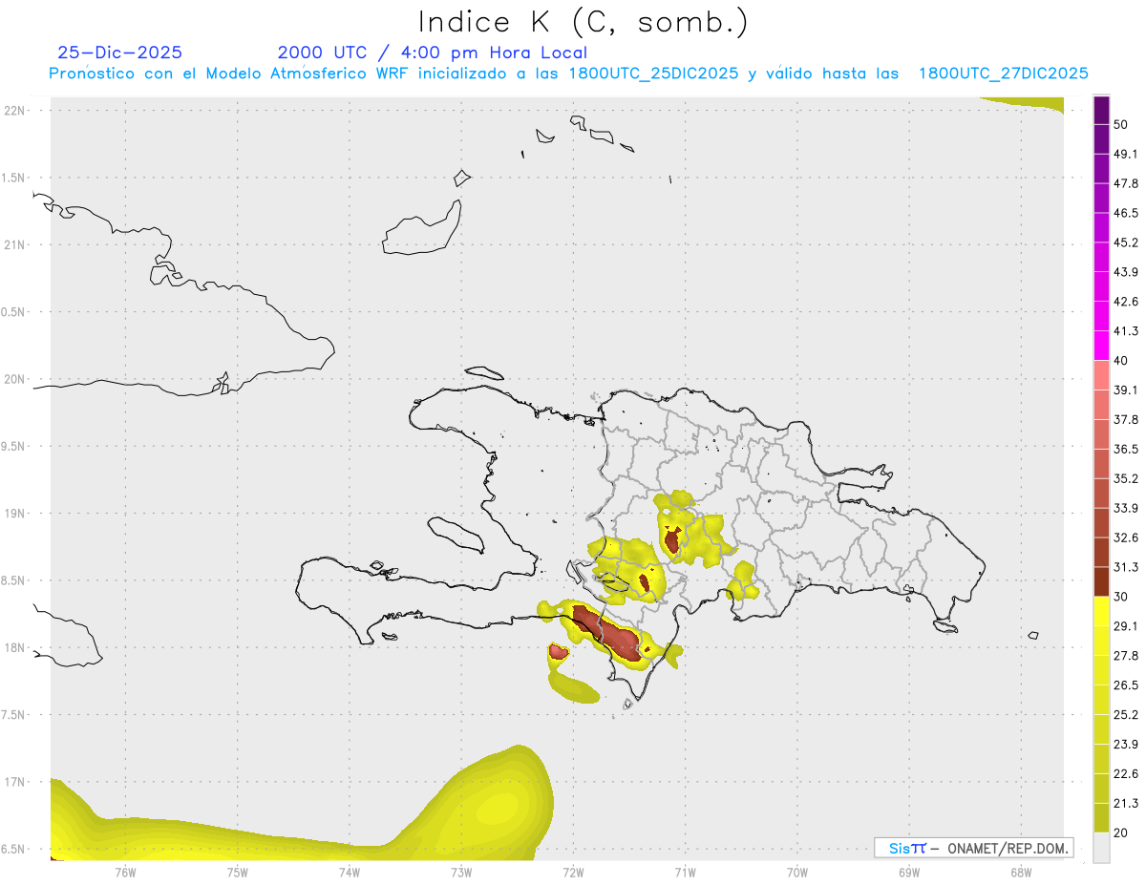Click the dark purple swatch above 50
Screen dimensions: 1146x885
pyautogui.click(x=1101, y=110)
